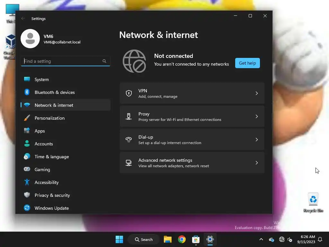Expand the Proxy row chevron
This screenshot has width=329, height=247.
point(256,116)
